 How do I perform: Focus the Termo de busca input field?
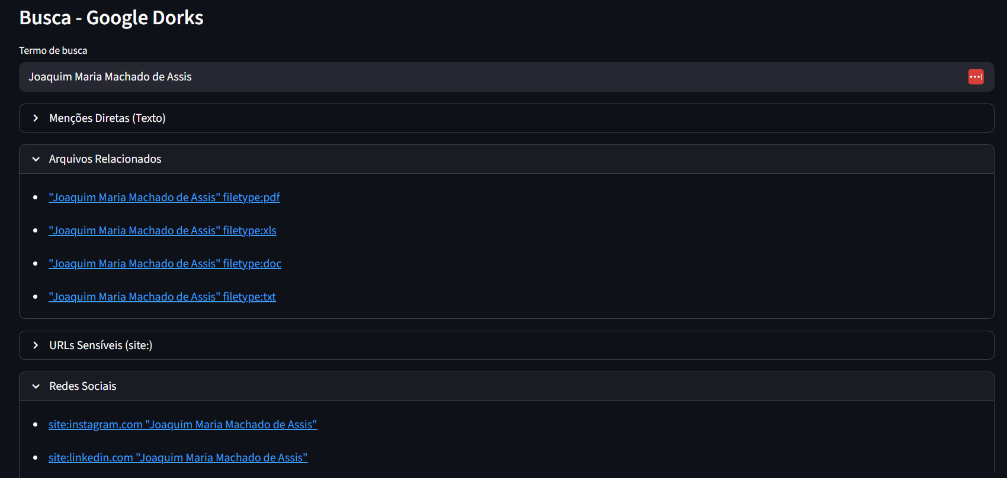[x=474, y=77]
